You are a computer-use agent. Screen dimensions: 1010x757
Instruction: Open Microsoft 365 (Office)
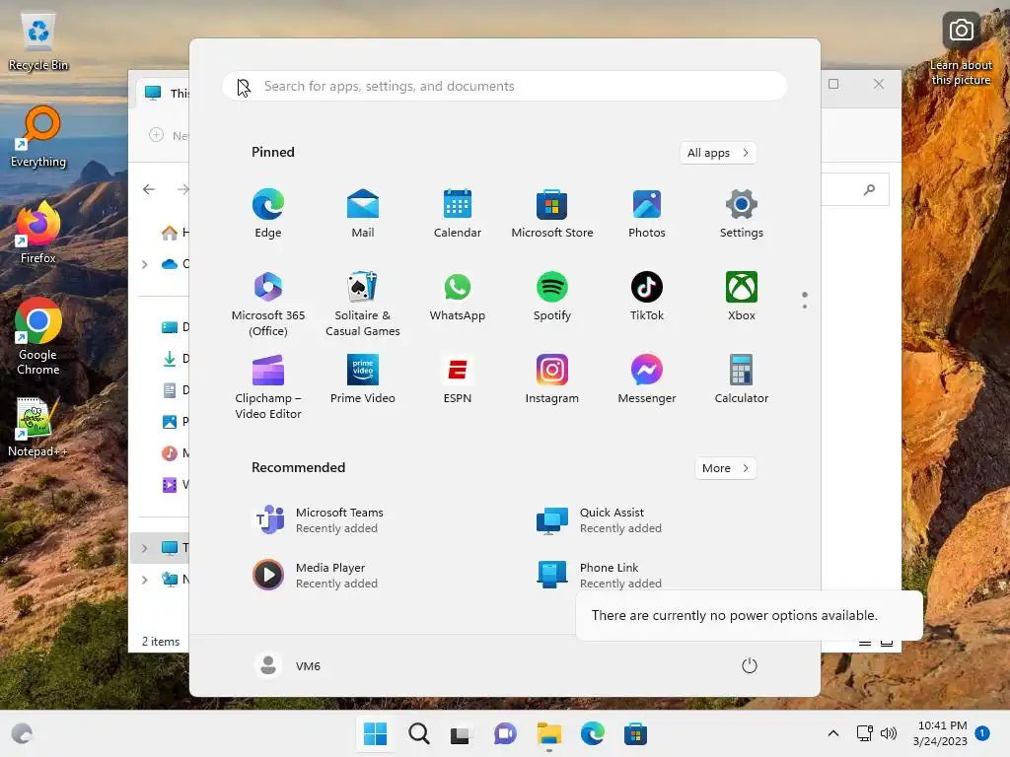(268, 304)
